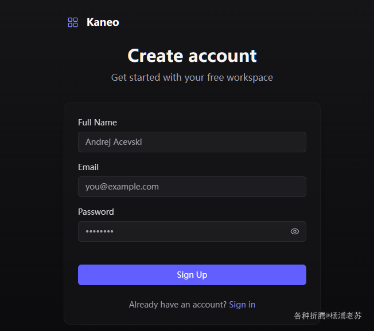Image resolution: width=374 pixels, height=331 pixels.
Task: Click the Kaneo brand name text
Action: tap(103, 22)
